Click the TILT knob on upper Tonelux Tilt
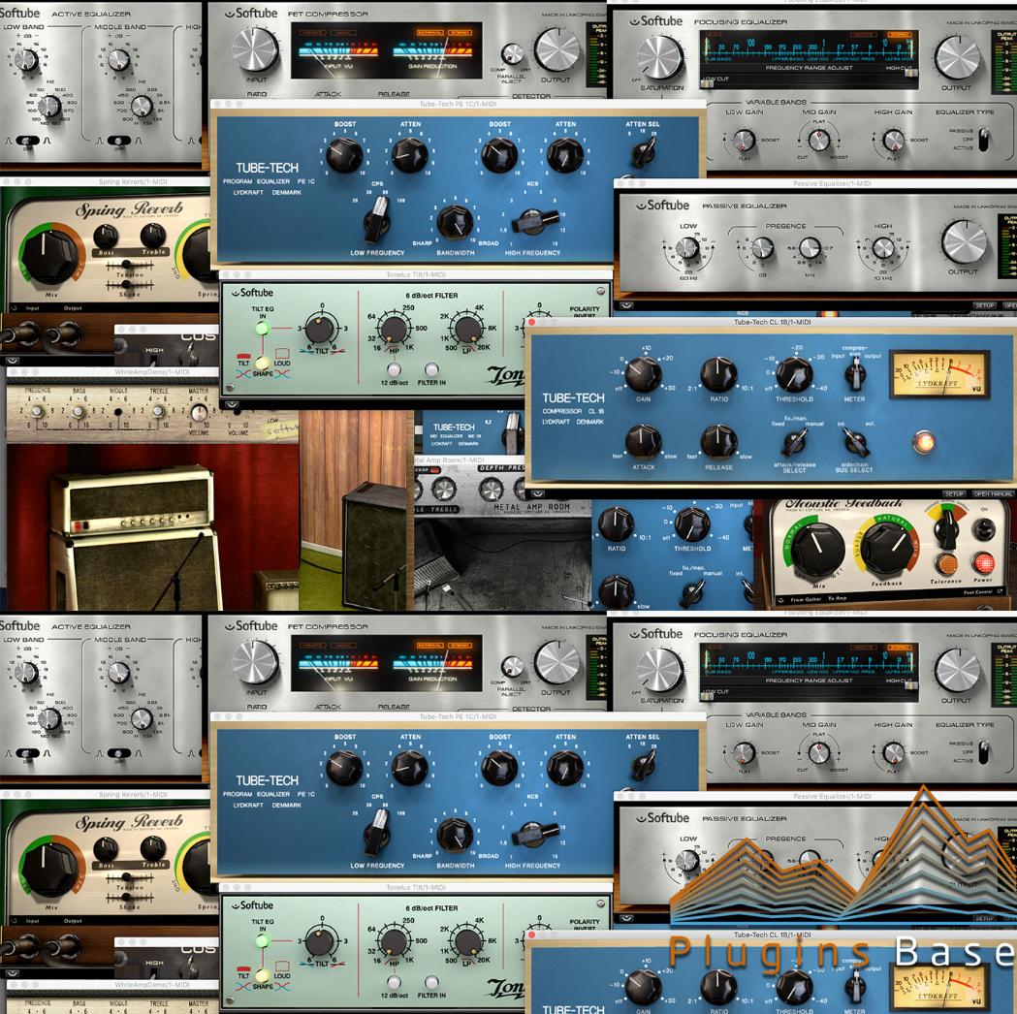The width and height of the screenshot is (1017, 1014). point(320,329)
